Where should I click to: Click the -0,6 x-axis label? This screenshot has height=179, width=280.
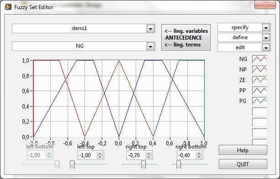pos(68,143)
